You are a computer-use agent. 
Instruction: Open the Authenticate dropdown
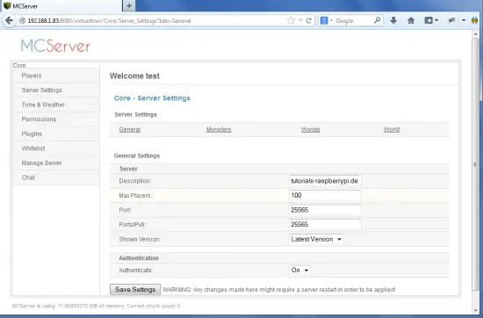299,270
